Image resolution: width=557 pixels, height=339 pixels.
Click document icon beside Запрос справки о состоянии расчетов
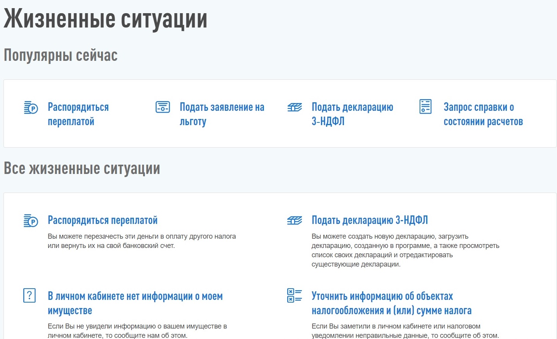pyautogui.click(x=425, y=106)
